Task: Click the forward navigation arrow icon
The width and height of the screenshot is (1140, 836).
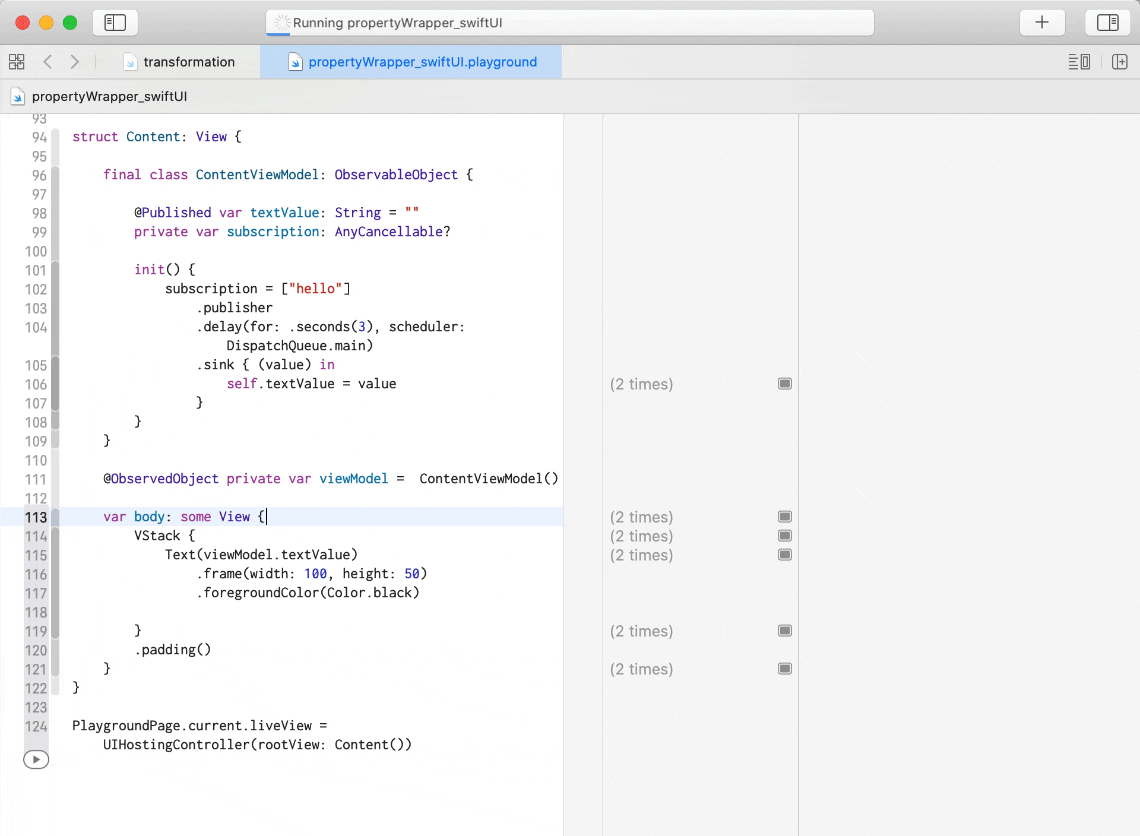Action: [75, 61]
